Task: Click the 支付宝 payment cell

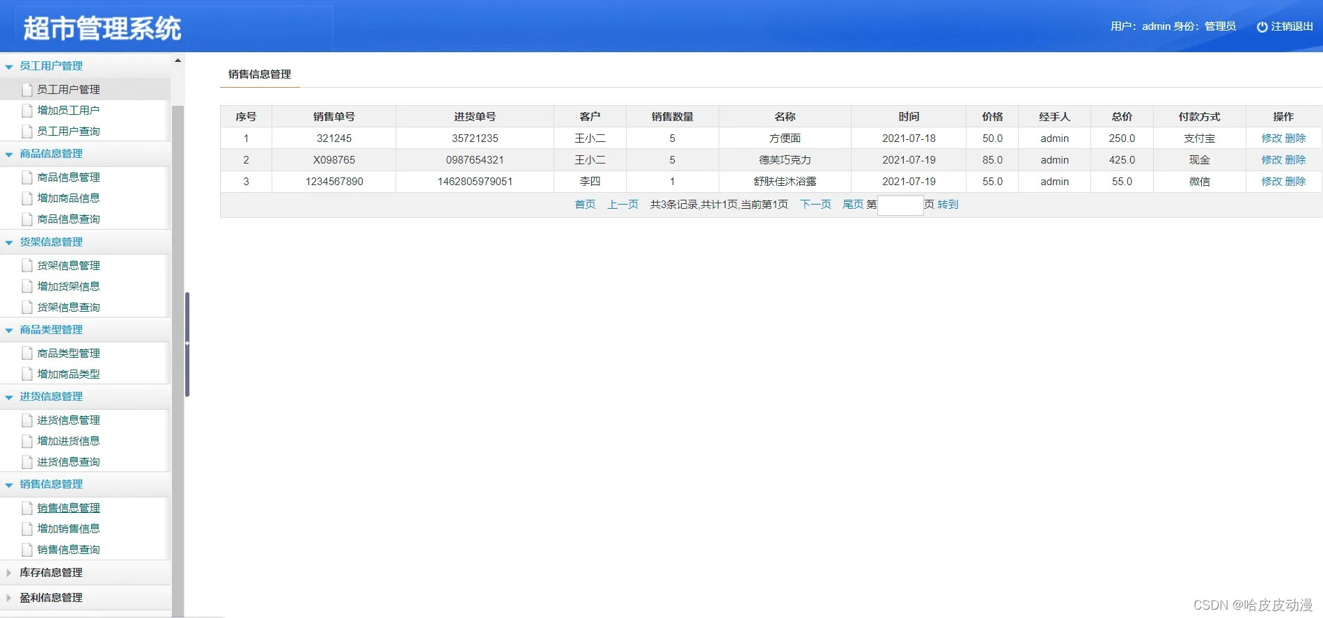Action: [1199, 138]
